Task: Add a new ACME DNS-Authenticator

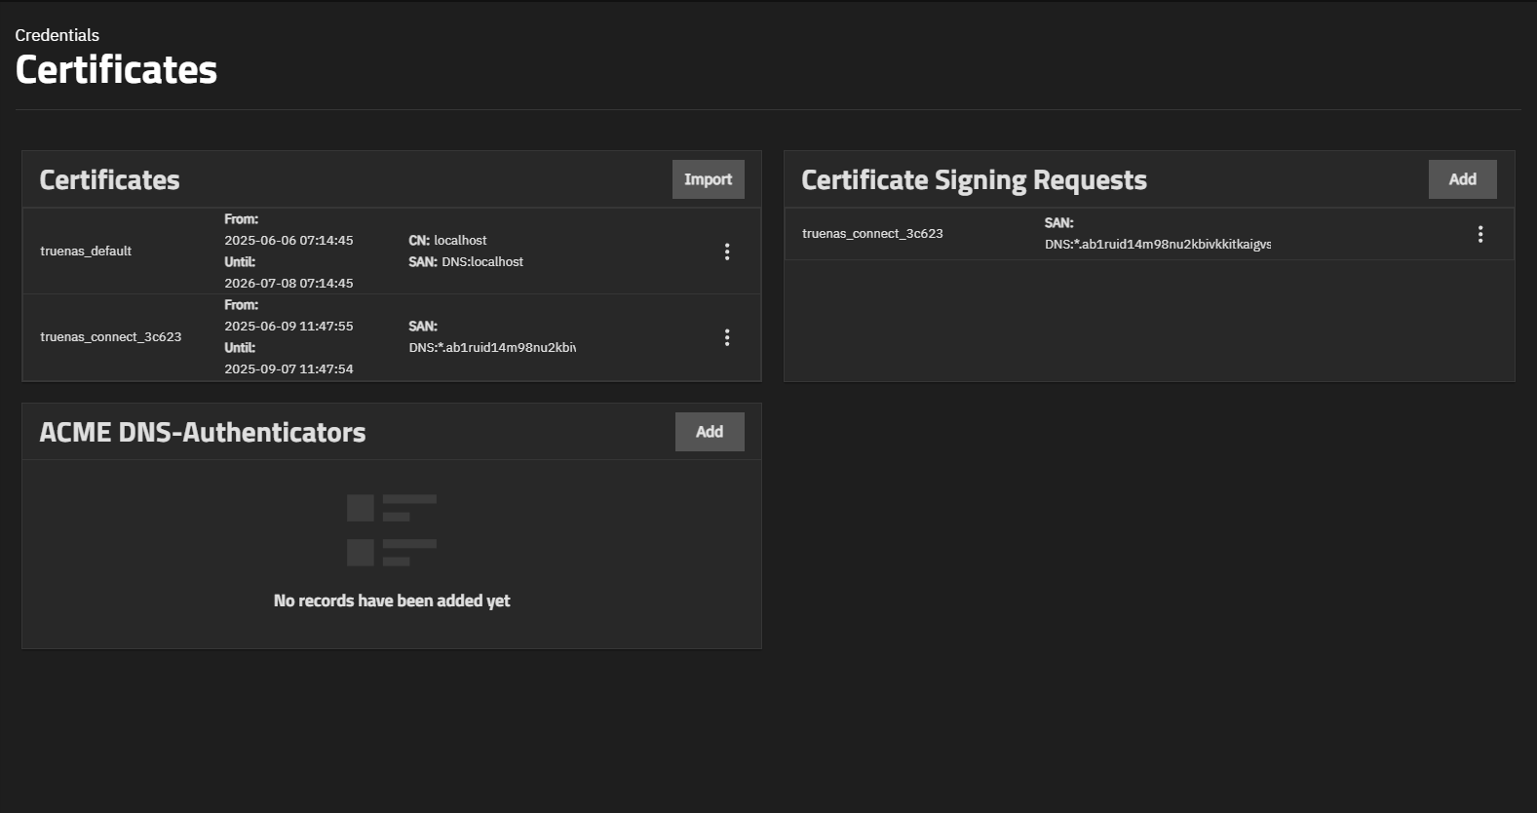Action: (x=709, y=432)
